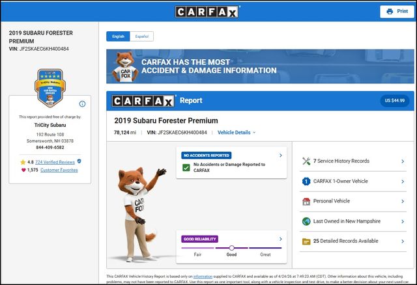Click the US $44.99 price button

(x=393, y=101)
